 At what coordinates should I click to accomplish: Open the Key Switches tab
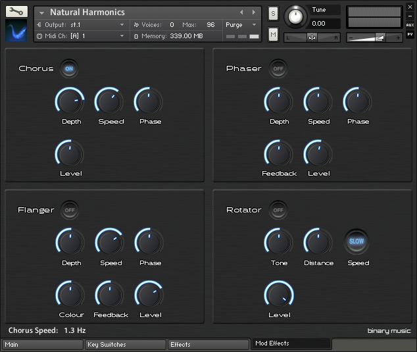[x=125, y=344]
